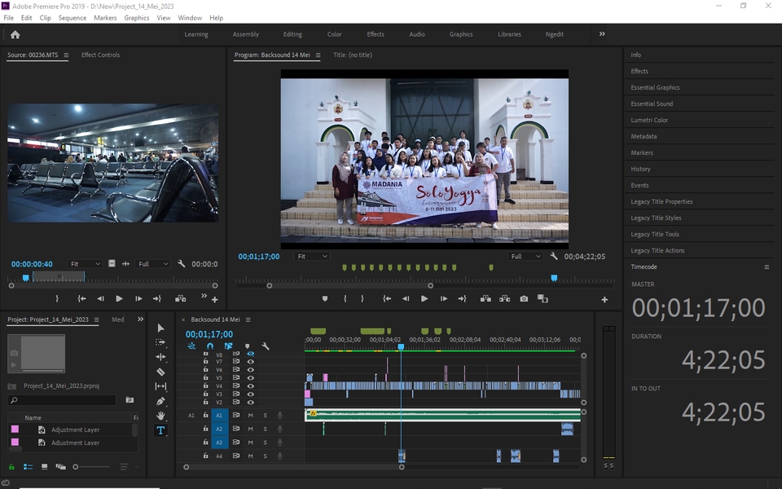The width and height of the screenshot is (782, 489).
Task: Open the Sequence menu
Action: click(x=72, y=17)
